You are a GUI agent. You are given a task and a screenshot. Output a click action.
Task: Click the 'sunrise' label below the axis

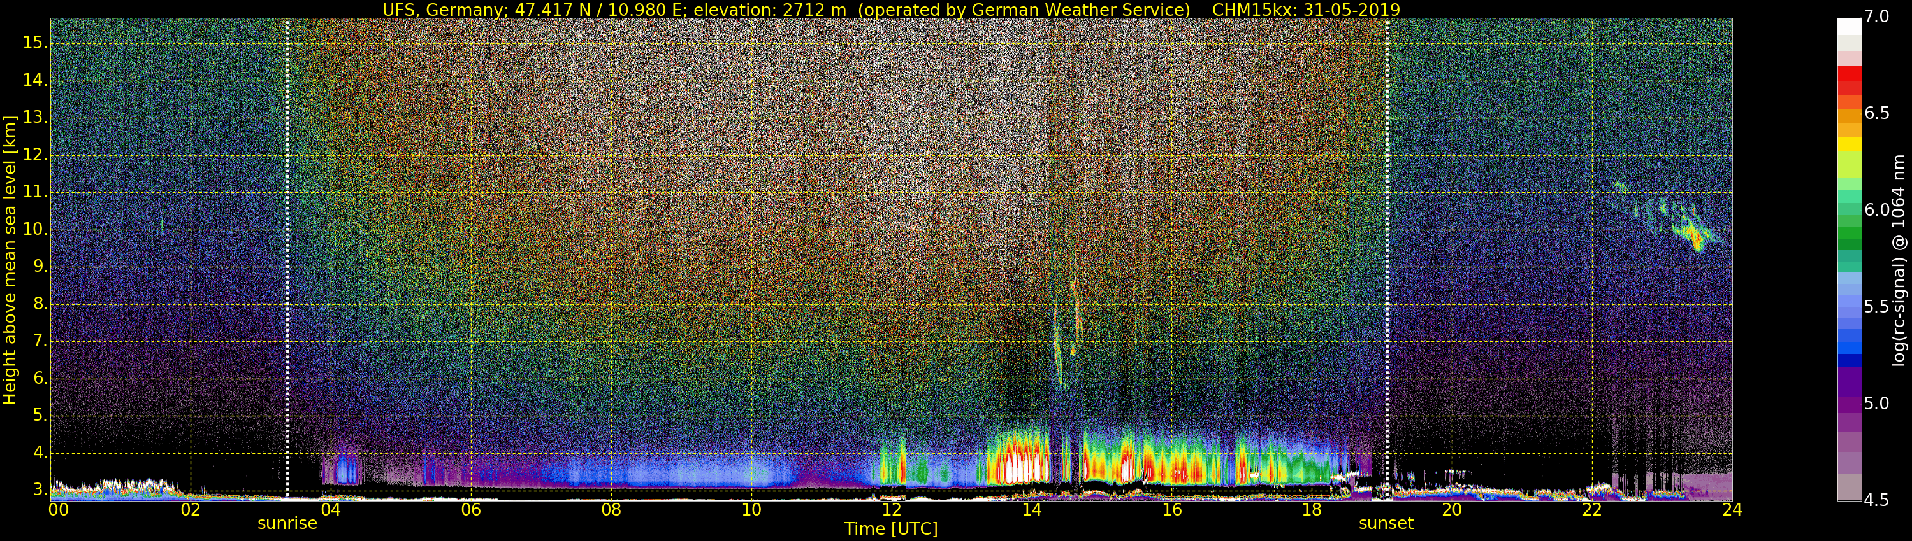[x=287, y=523]
